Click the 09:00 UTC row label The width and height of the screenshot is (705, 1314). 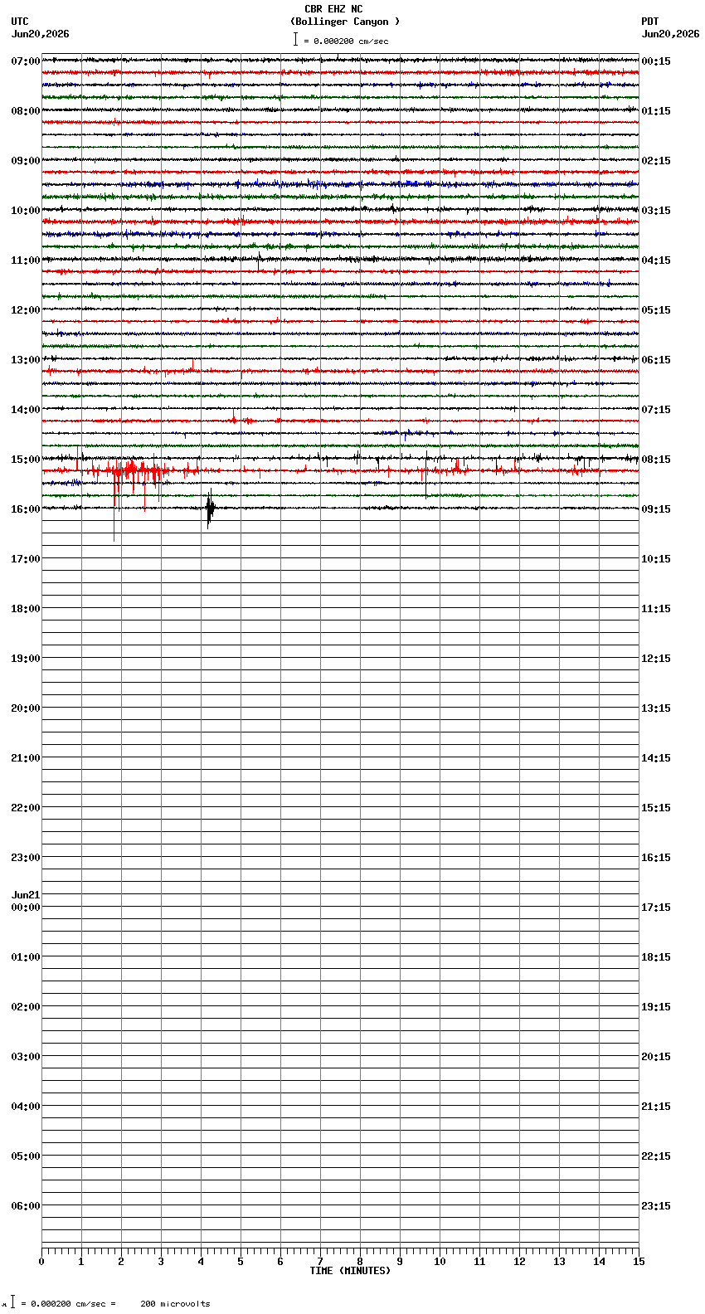[x=26, y=161]
